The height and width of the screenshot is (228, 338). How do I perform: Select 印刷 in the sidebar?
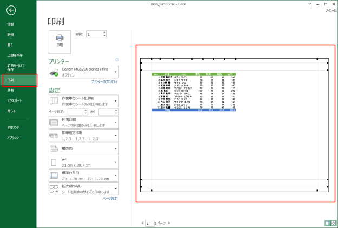18,80
